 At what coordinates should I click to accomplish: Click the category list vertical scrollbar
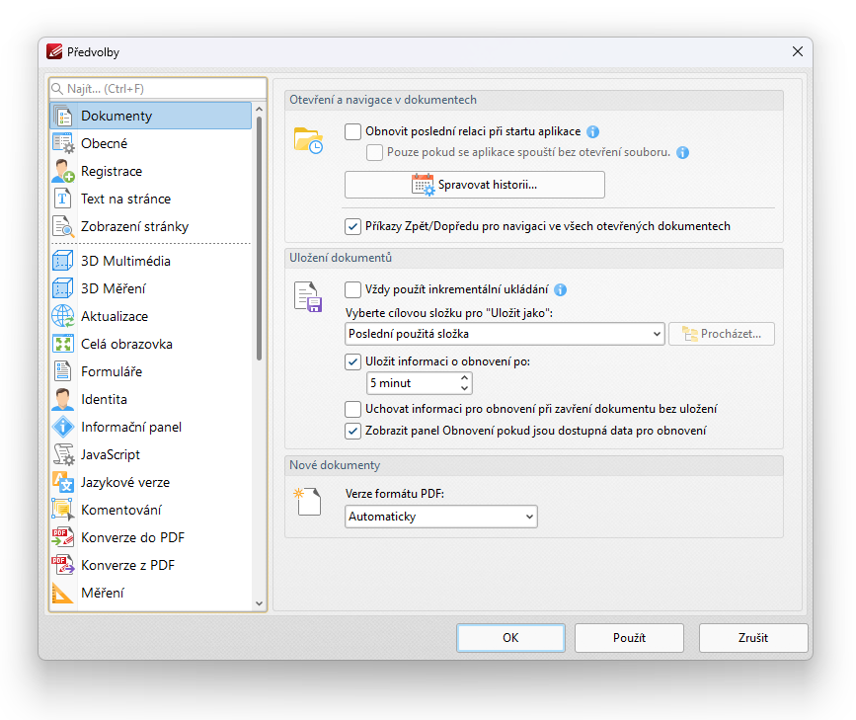point(260,237)
